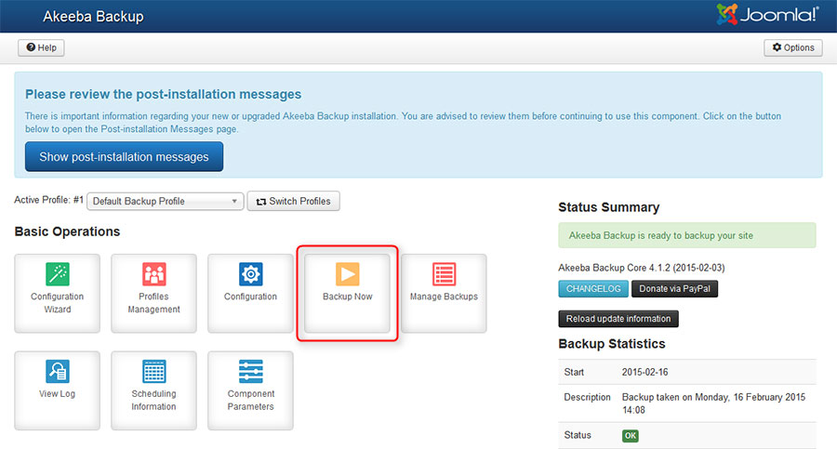The height and width of the screenshot is (449, 837).
Task: Show post-installation messages
Action: (124, 156)
